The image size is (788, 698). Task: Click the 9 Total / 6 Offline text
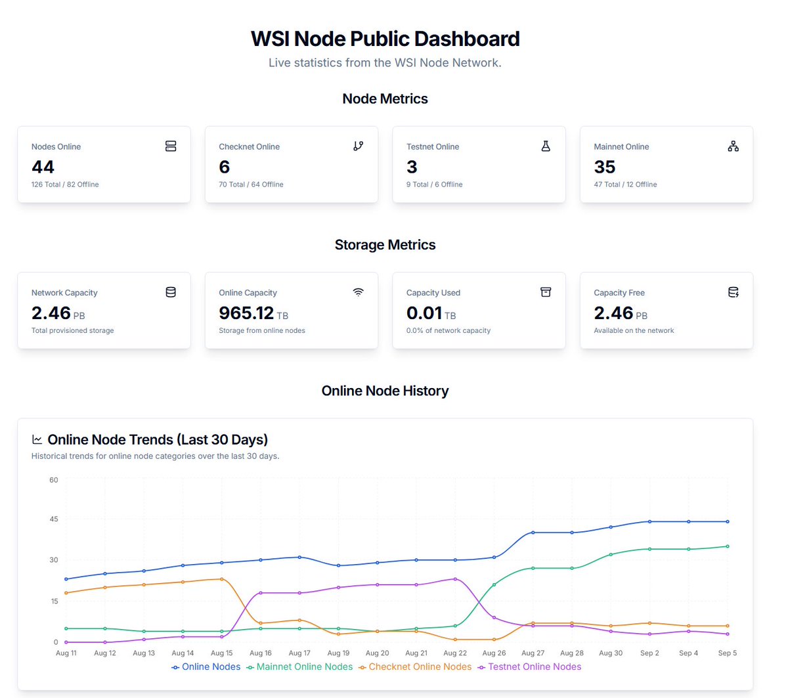(435, 185)
